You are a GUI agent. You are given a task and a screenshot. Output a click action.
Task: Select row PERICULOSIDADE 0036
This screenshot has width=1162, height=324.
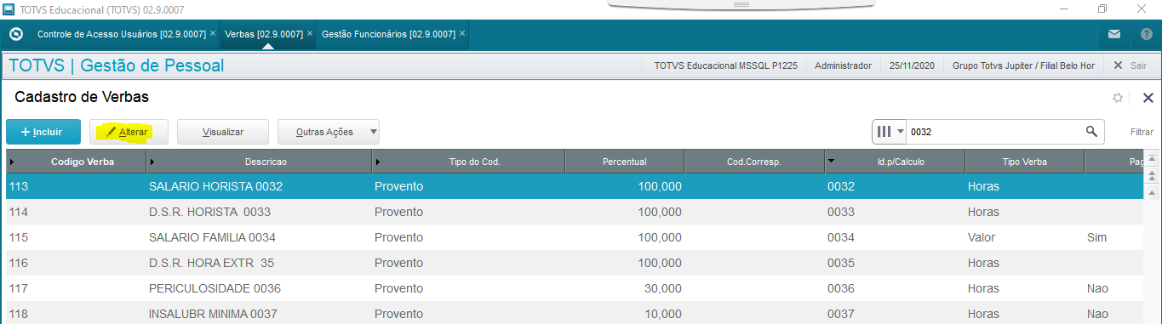pos(574,288)
